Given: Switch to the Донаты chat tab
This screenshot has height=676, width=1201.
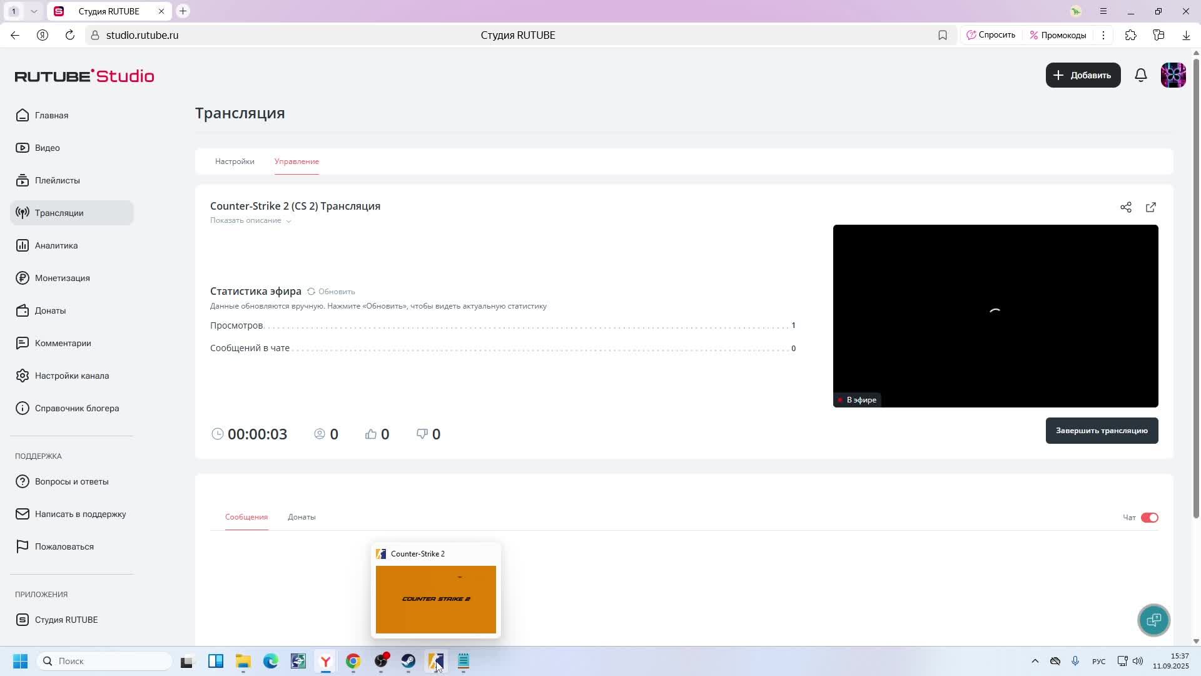Looking at the screenshot, I should point(302,517).
